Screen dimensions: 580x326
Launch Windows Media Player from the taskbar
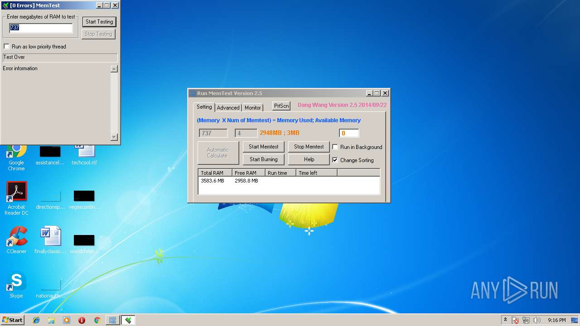tap(67, 320)
